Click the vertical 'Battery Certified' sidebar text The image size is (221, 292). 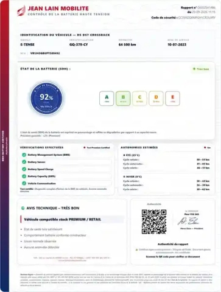point(3,146)
